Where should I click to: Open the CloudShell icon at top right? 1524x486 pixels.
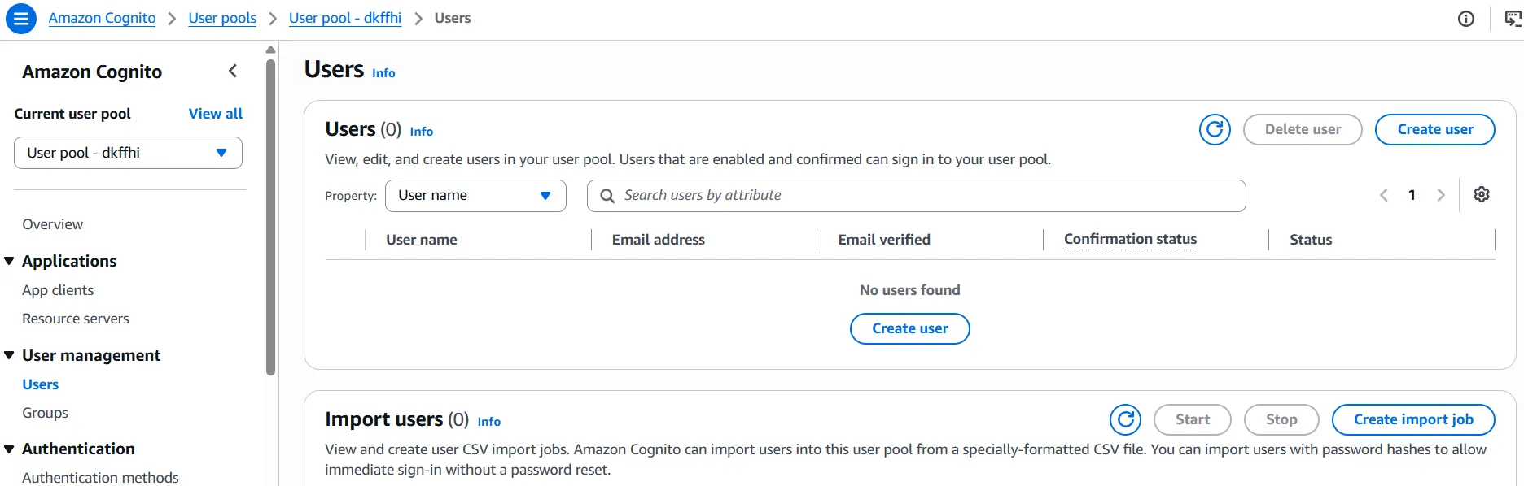[x=1513, y=19]
